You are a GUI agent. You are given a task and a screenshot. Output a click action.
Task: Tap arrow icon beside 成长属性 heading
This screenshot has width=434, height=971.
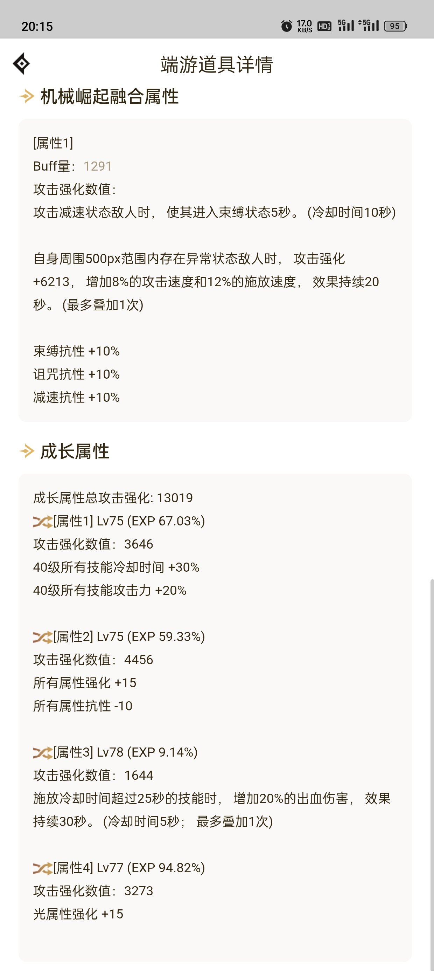(27, 451)
